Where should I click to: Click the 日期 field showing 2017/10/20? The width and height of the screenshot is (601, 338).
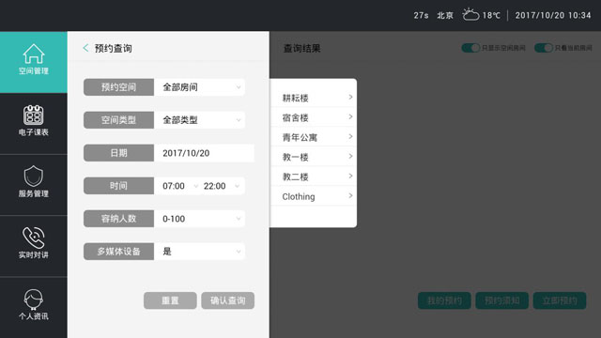pyautogui.click(x=204, y=153)
